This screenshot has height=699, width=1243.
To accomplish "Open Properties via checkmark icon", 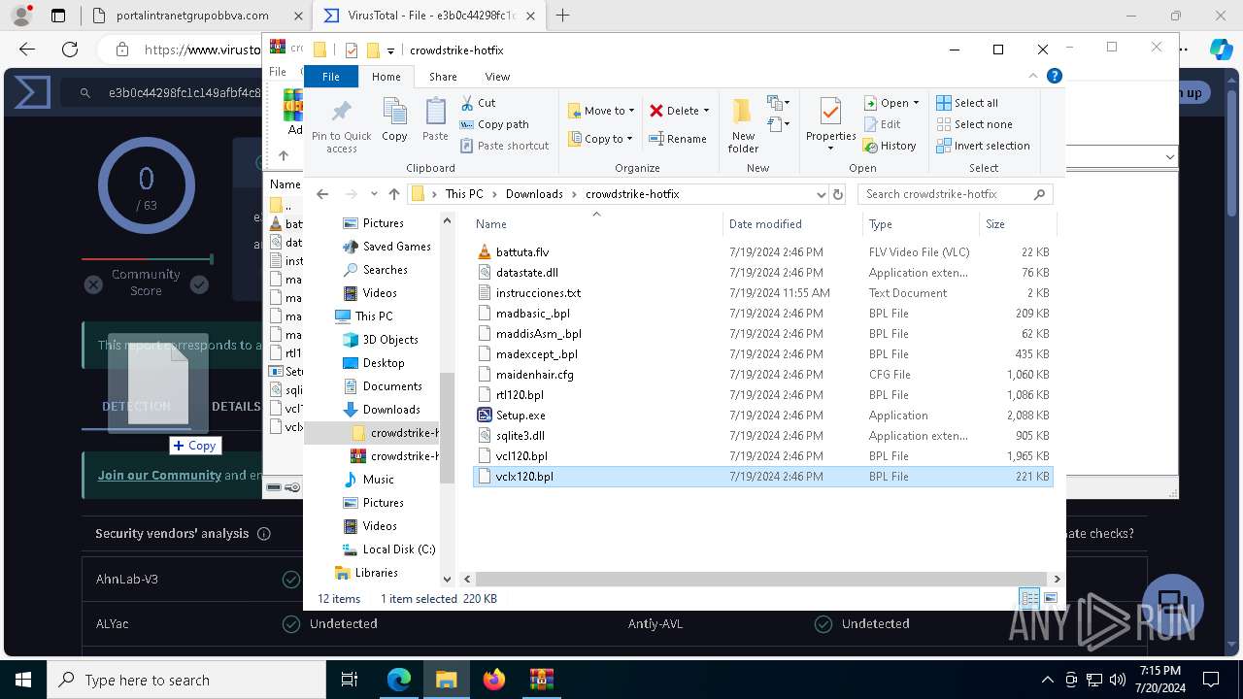I will (x=830, y=112).
